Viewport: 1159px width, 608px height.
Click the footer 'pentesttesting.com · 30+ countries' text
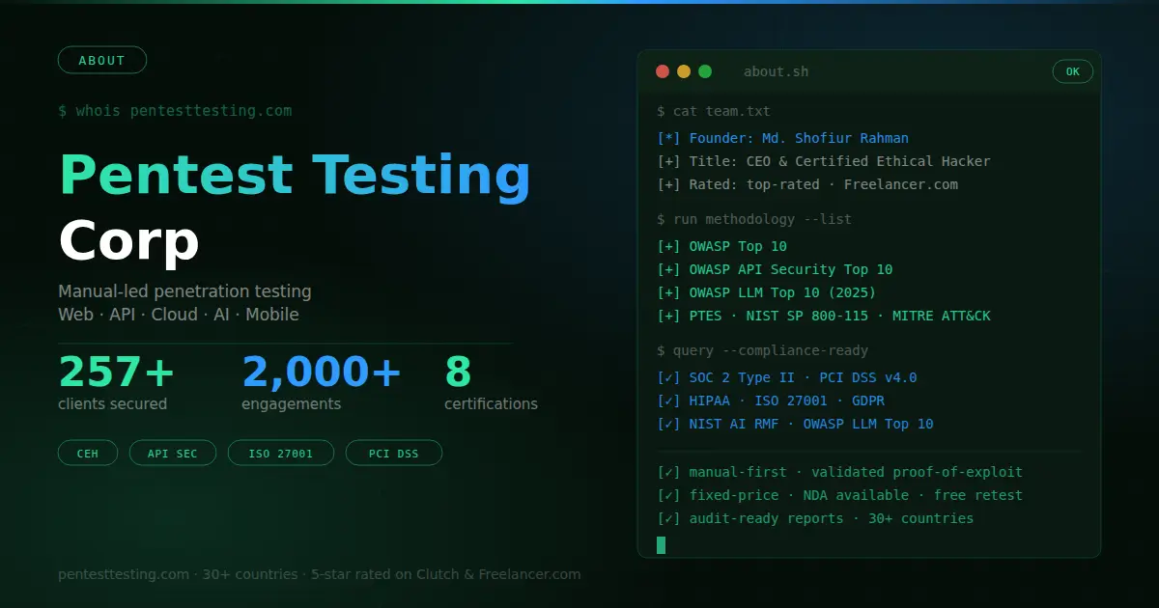178,574
